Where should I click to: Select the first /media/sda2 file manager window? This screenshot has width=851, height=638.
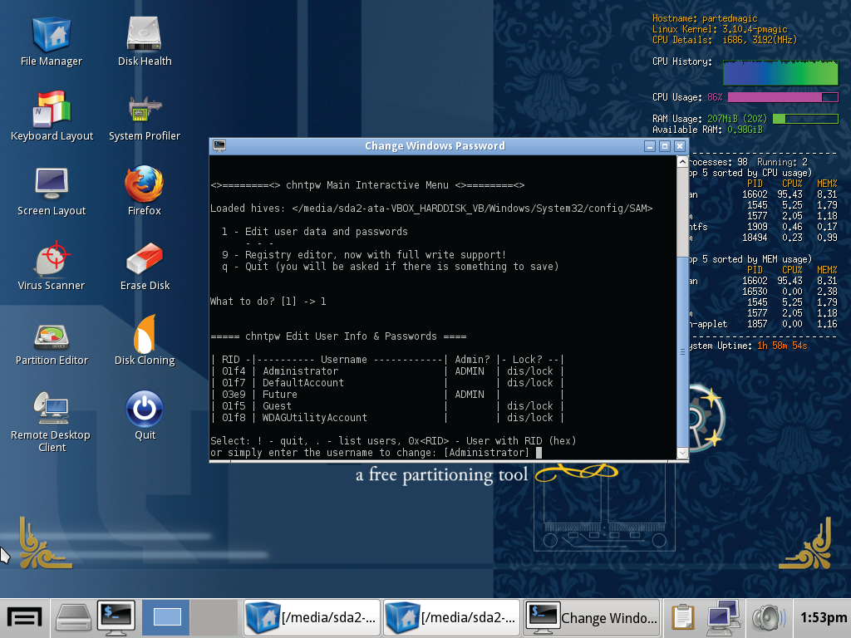click(x=312, y=617)
